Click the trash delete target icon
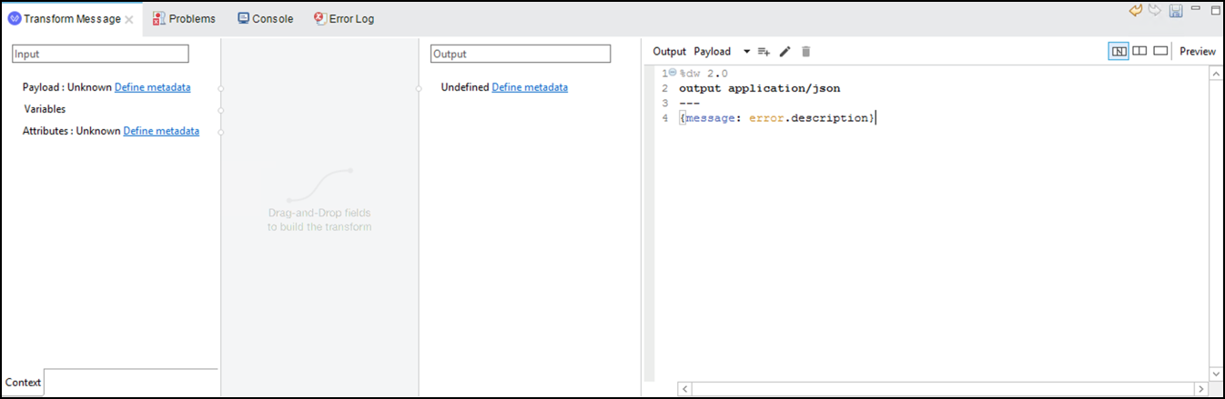 coord(805,52)
